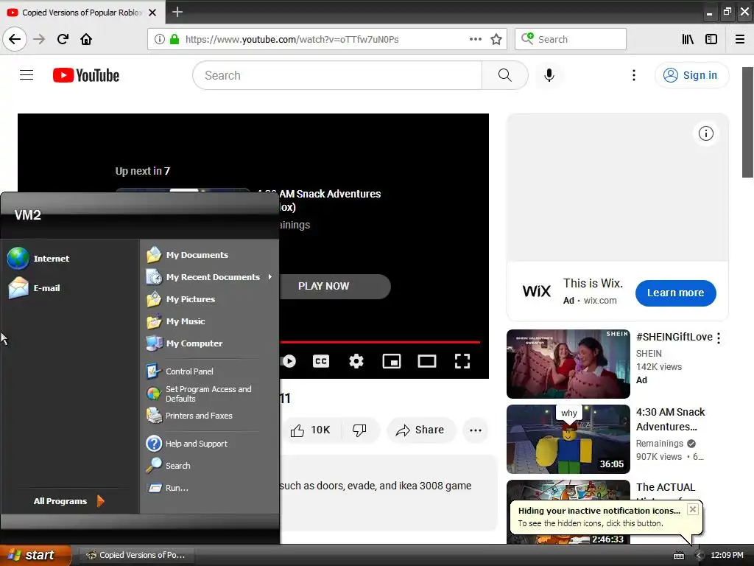This screenshot has height=566, width=754.
Task: Seek on the red progress bar
Action: 380,342
